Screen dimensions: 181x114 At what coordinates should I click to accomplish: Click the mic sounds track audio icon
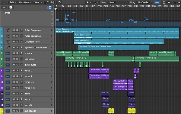(8, 111)
